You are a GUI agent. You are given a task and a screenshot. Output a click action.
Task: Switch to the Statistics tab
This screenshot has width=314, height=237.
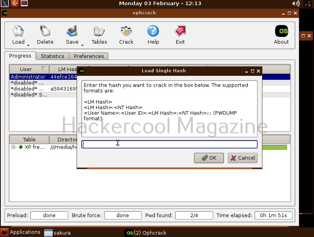[x=52, y=56]
